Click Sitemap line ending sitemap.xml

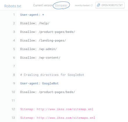point(57,109)
